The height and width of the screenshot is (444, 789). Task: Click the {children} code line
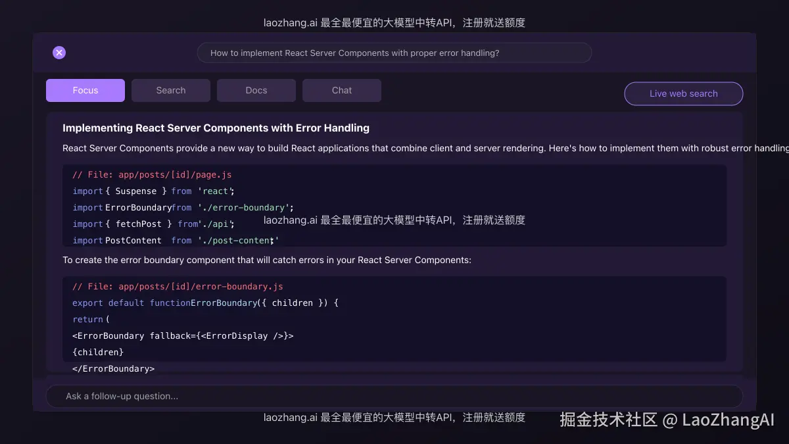[x=98, y=353]
